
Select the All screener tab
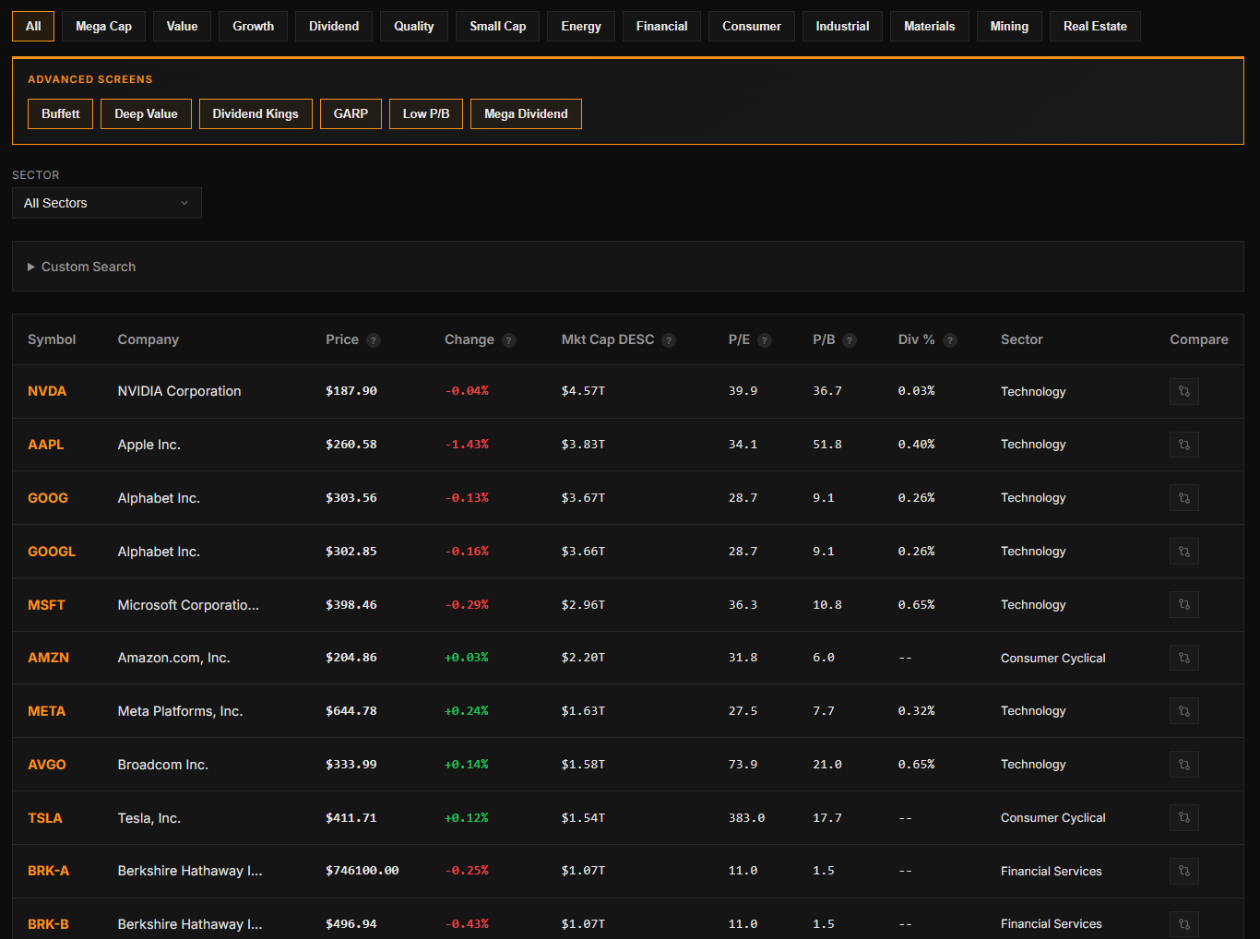(x=32, y=26)
